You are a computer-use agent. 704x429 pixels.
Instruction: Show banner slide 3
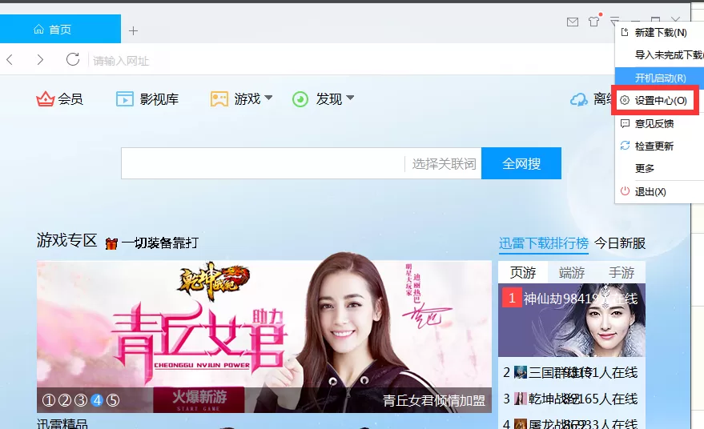[81, 400]
